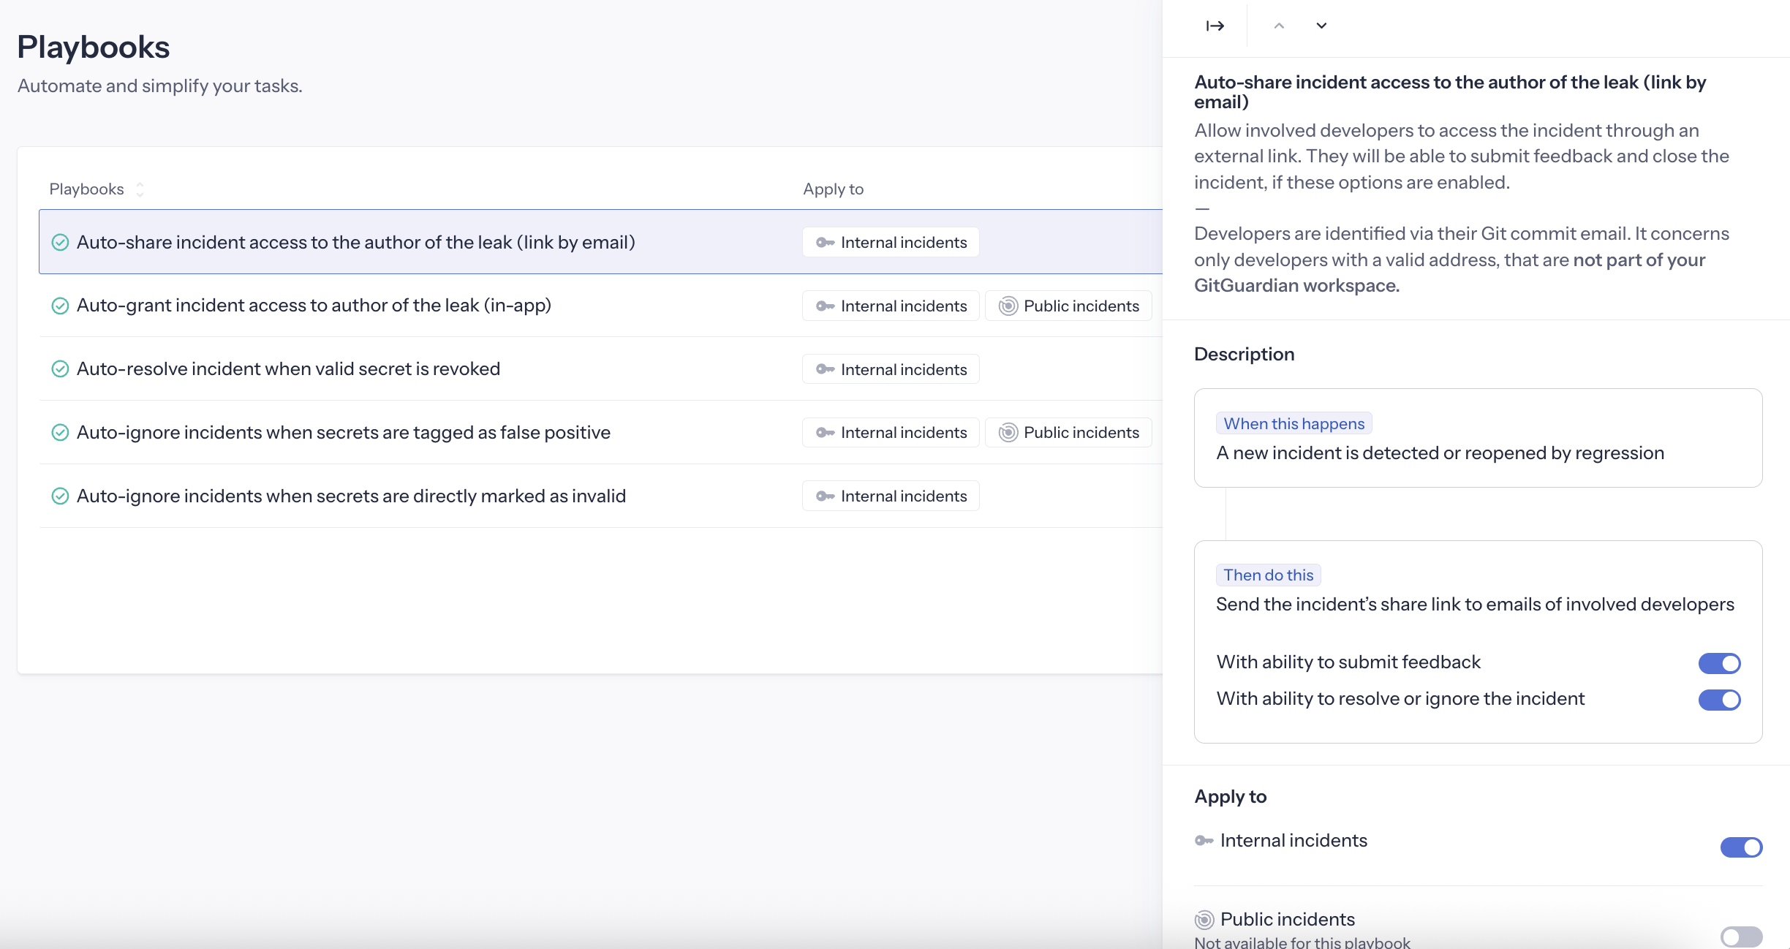Click the target icon beside Public incidents under Apply to
1790x949 pixels.
(1202, 919)
